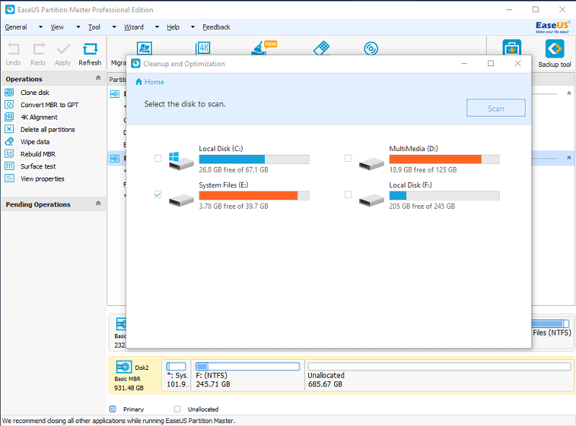
Task: Collapse the first disk group chevron
Action: tap(569, 94)
